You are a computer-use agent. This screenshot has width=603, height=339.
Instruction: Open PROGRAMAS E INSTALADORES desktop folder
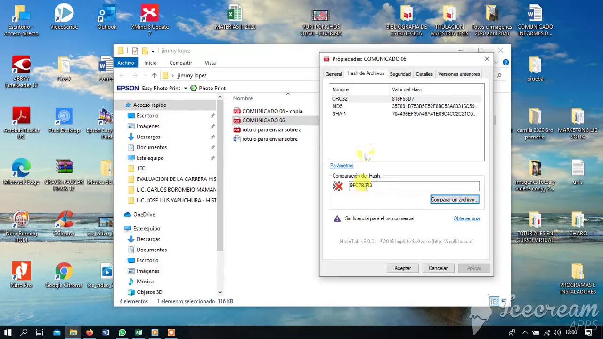pyautogui.click(x=578, y=279)
